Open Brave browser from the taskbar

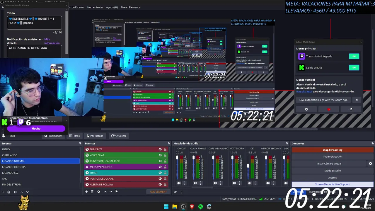(192, 207)
